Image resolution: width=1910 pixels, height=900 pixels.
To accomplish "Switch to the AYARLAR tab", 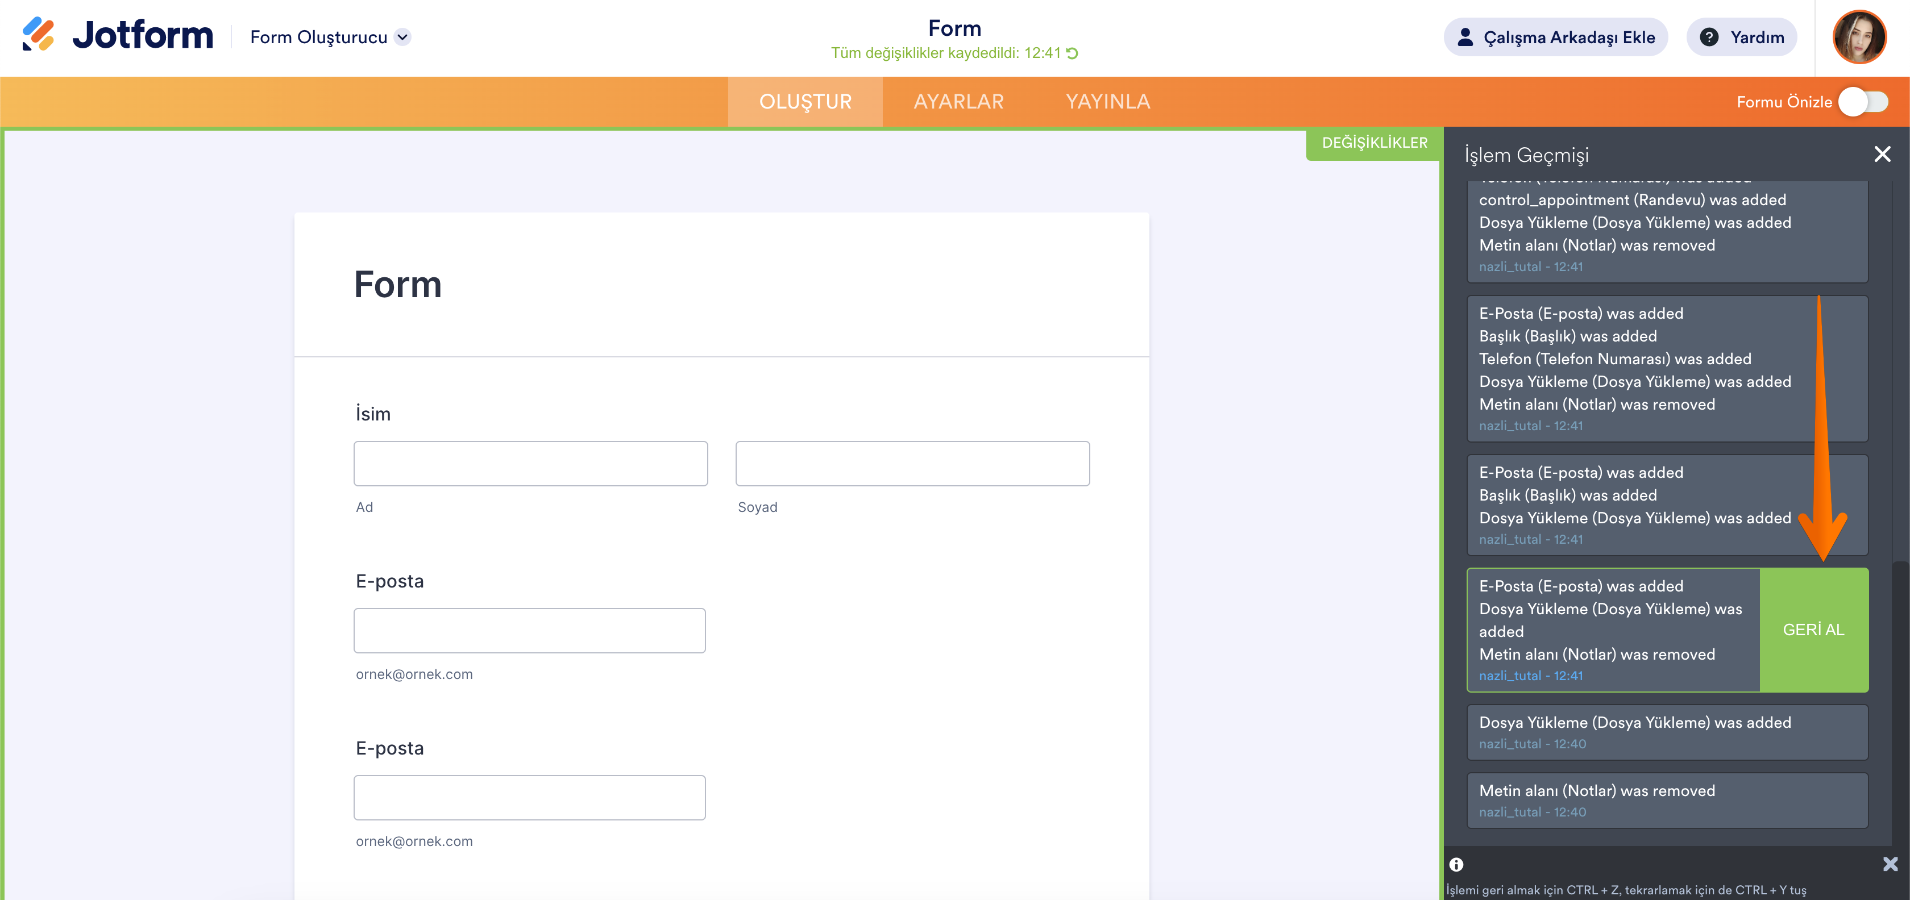I will pos(958,102).
